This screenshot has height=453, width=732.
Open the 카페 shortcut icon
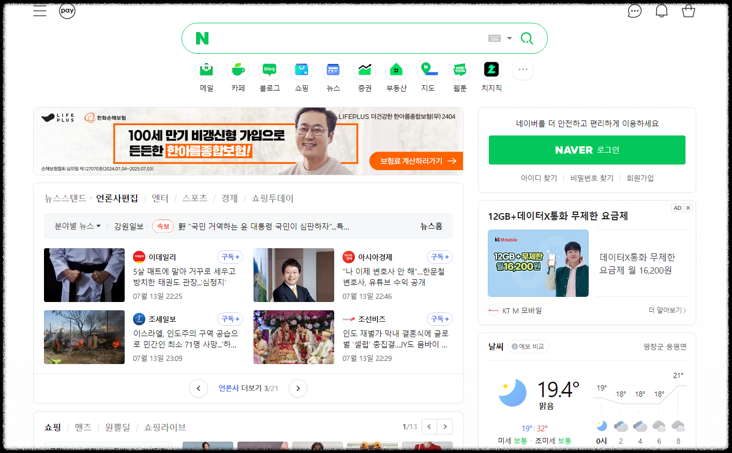tap(238, 69)
